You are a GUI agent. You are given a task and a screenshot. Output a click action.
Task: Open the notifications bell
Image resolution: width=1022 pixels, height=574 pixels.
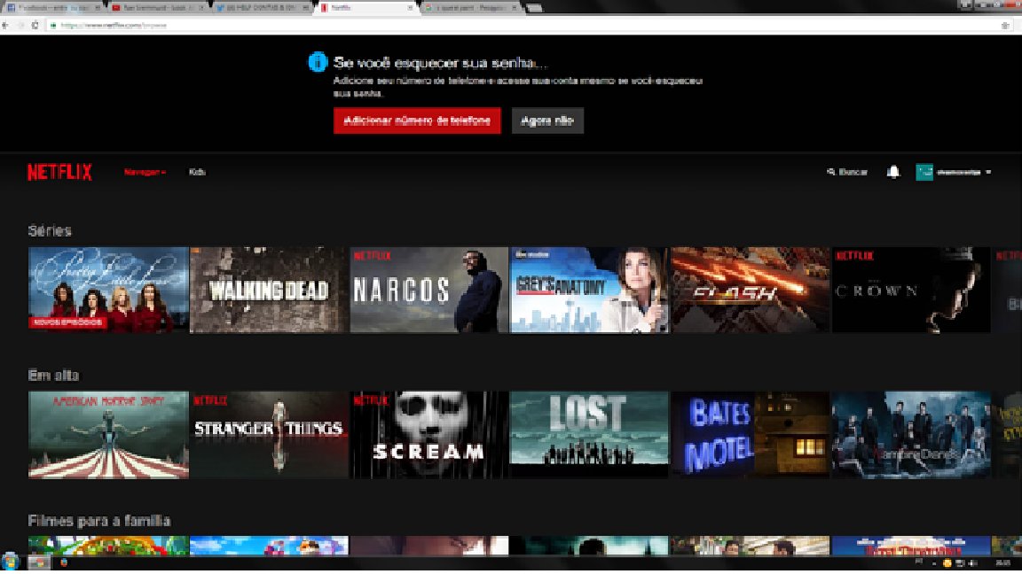tap(893, 172)
